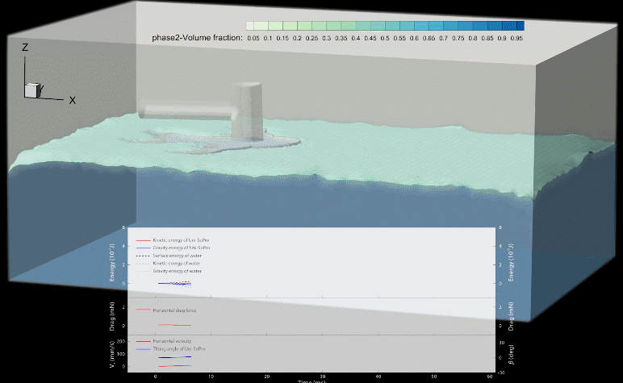This screenshot has width=623, height=383.
Task: Click the red Horizontal drag force line sample
Action: pyautogui.click(x=144, y=310)
